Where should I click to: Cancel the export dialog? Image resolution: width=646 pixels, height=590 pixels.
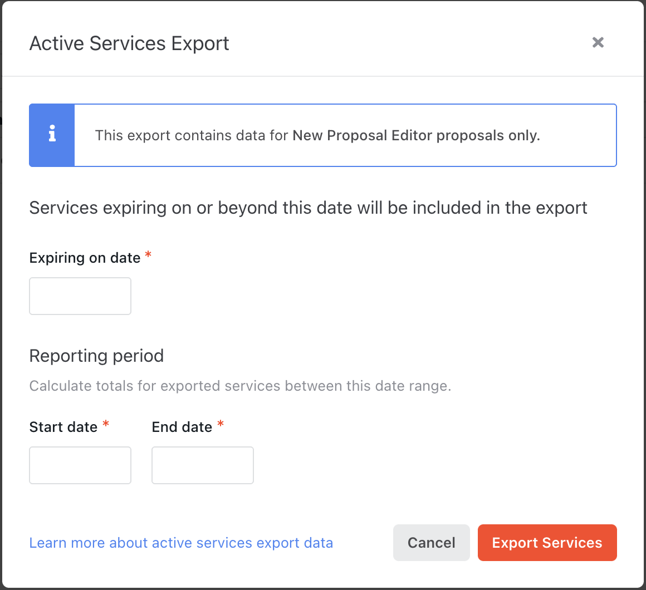coord(432,543)
